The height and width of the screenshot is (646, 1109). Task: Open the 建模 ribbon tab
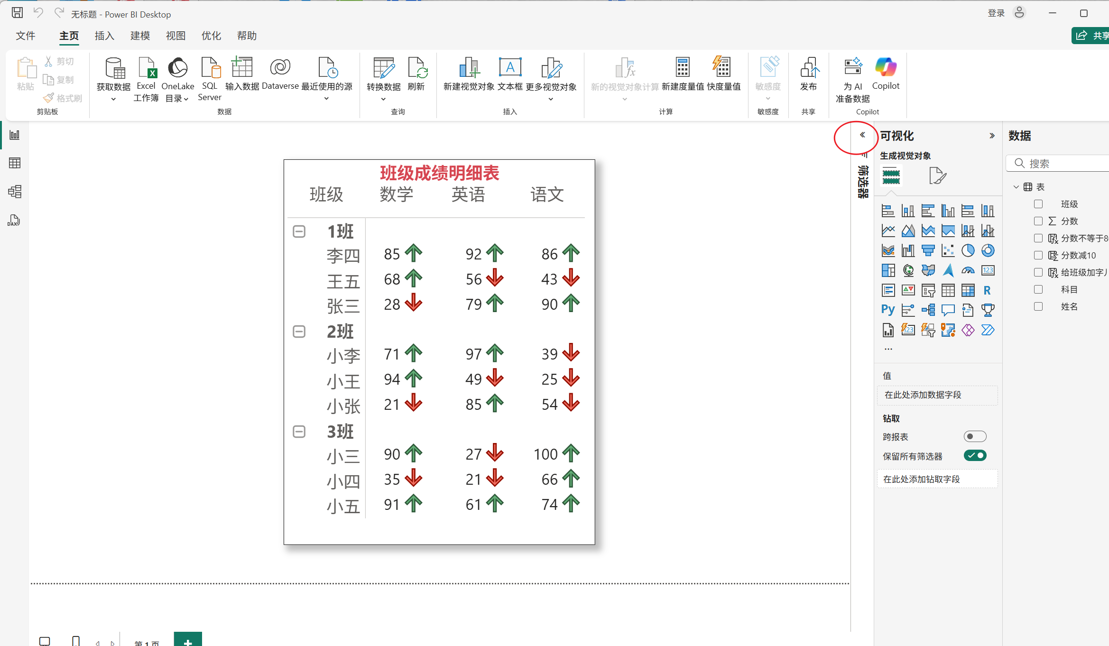(x=140, y=36)
